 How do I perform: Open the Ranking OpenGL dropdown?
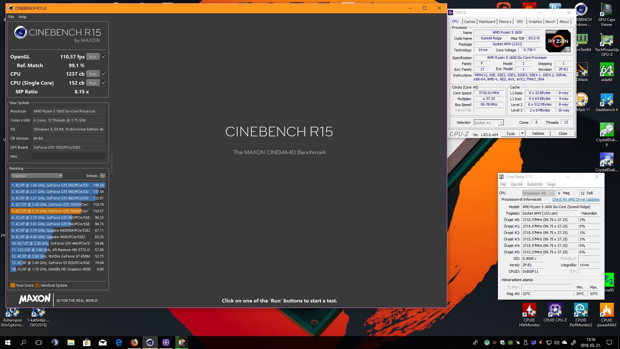(x=37, y=176)
